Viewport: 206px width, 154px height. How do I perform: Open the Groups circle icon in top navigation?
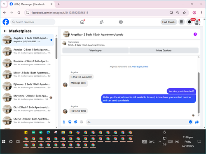pyautogui.click(x=121, y=22)
